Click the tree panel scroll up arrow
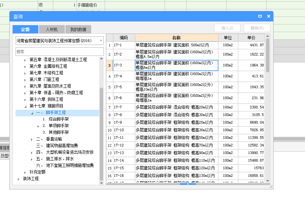Image resolution: width=305 pixels, height=200 pixels. point(101,59)
